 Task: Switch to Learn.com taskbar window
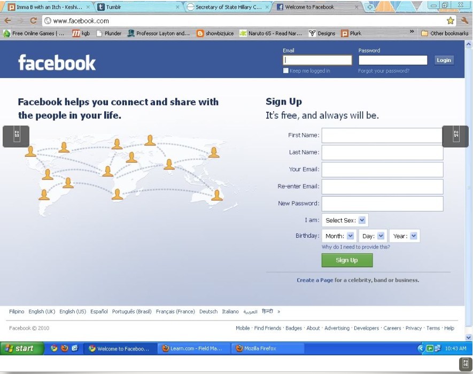(194, 349)
